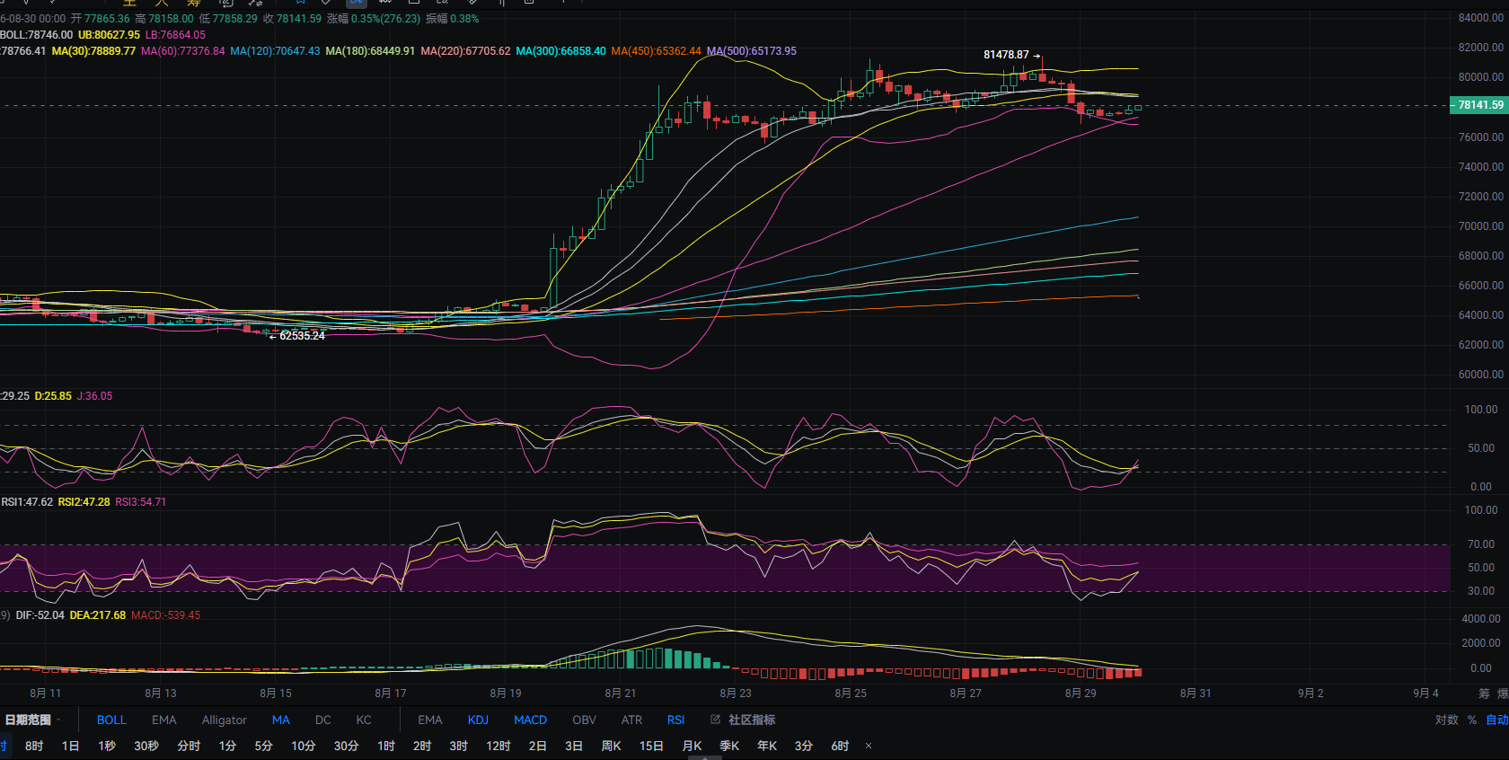The width and height of the screenshot is (1509, 760).
Task: Select the 1秒 timeframe
Action: click(107, 746)
